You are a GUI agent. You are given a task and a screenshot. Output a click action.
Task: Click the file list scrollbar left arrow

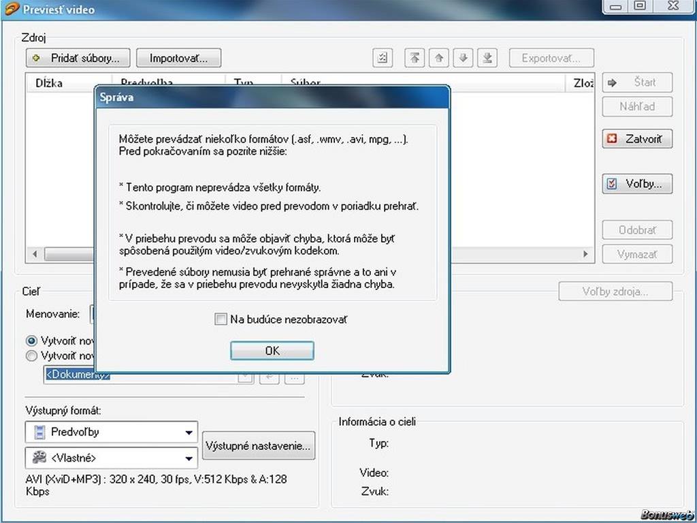coord(35,254)
